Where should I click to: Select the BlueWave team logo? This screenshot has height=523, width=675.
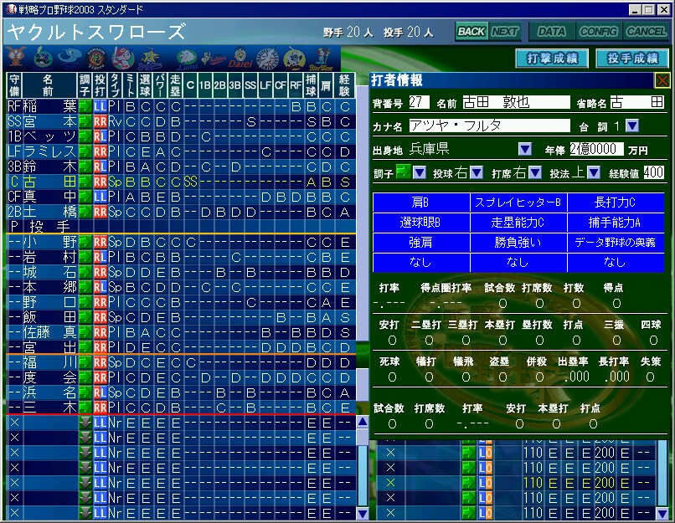319,58
